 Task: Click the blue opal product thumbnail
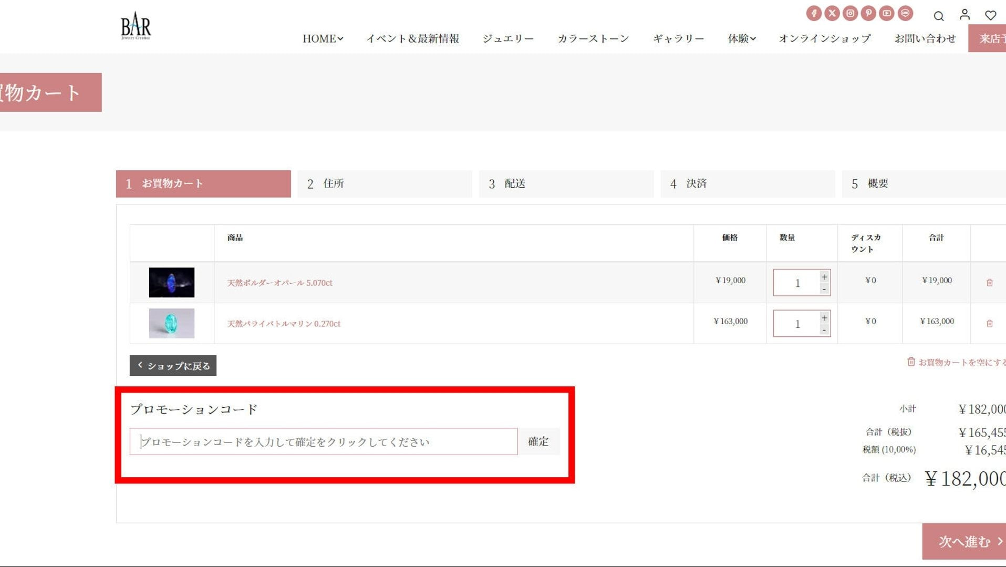(171, 282)
